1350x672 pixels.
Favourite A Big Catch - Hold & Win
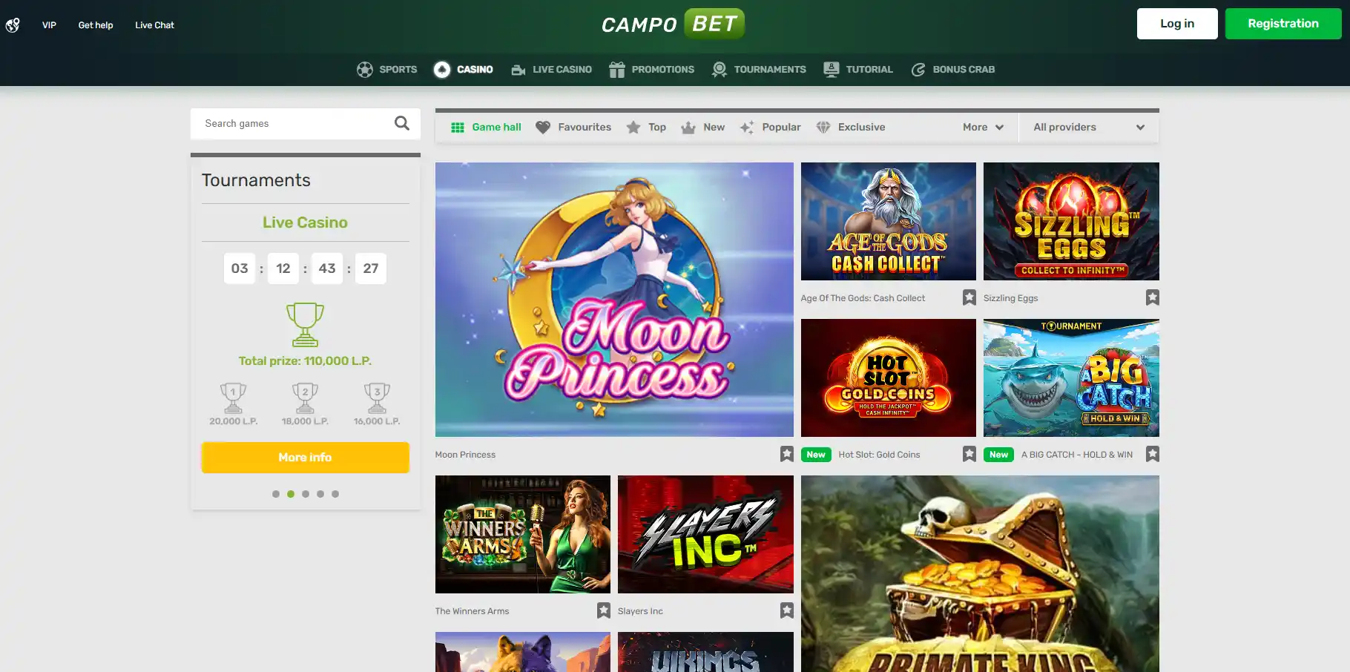coord(1152,454)
